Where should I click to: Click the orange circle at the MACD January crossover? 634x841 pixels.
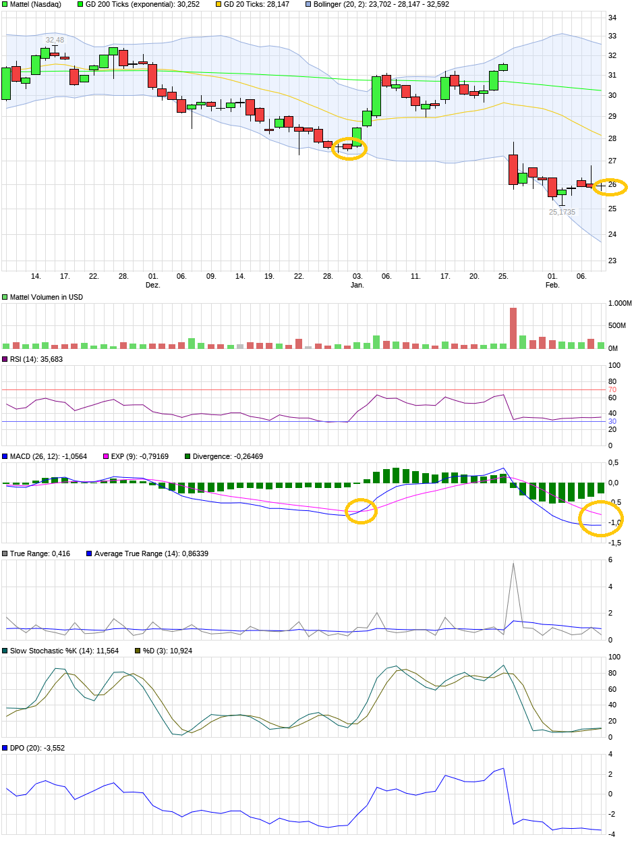click(361, 512)
